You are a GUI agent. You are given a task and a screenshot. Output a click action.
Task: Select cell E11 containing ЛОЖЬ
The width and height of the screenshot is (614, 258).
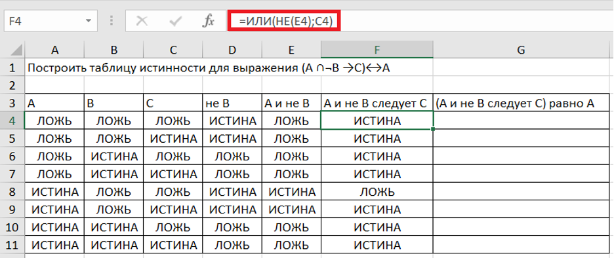point(291,245)
